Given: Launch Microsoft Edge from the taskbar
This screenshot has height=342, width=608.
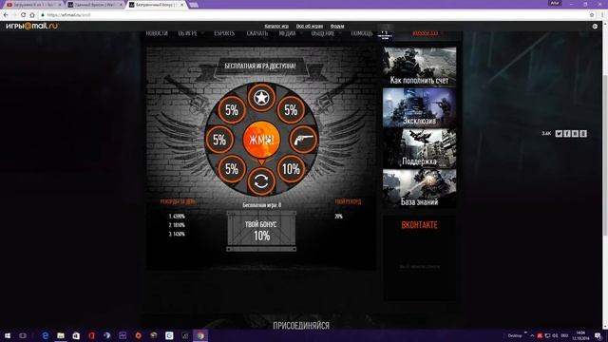Looking at the screenshot, I should (46, 335).
